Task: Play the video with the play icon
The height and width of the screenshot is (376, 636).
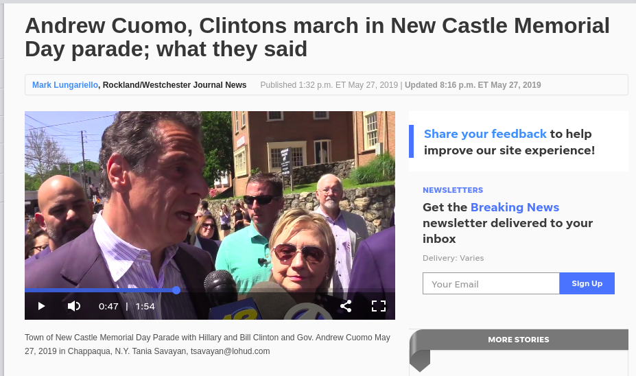Action: (x=41, y=306)
